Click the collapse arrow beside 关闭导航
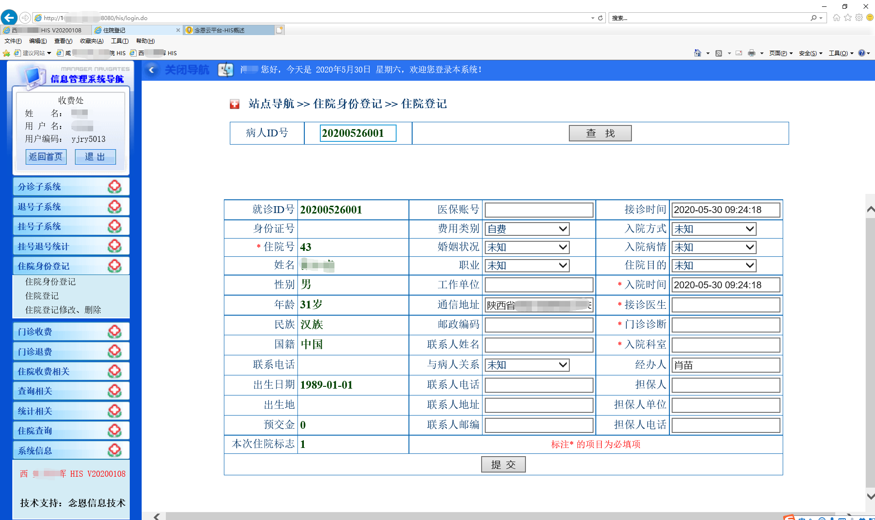The height and width of the screenshot is (520, 875). [x=152, y=70]
